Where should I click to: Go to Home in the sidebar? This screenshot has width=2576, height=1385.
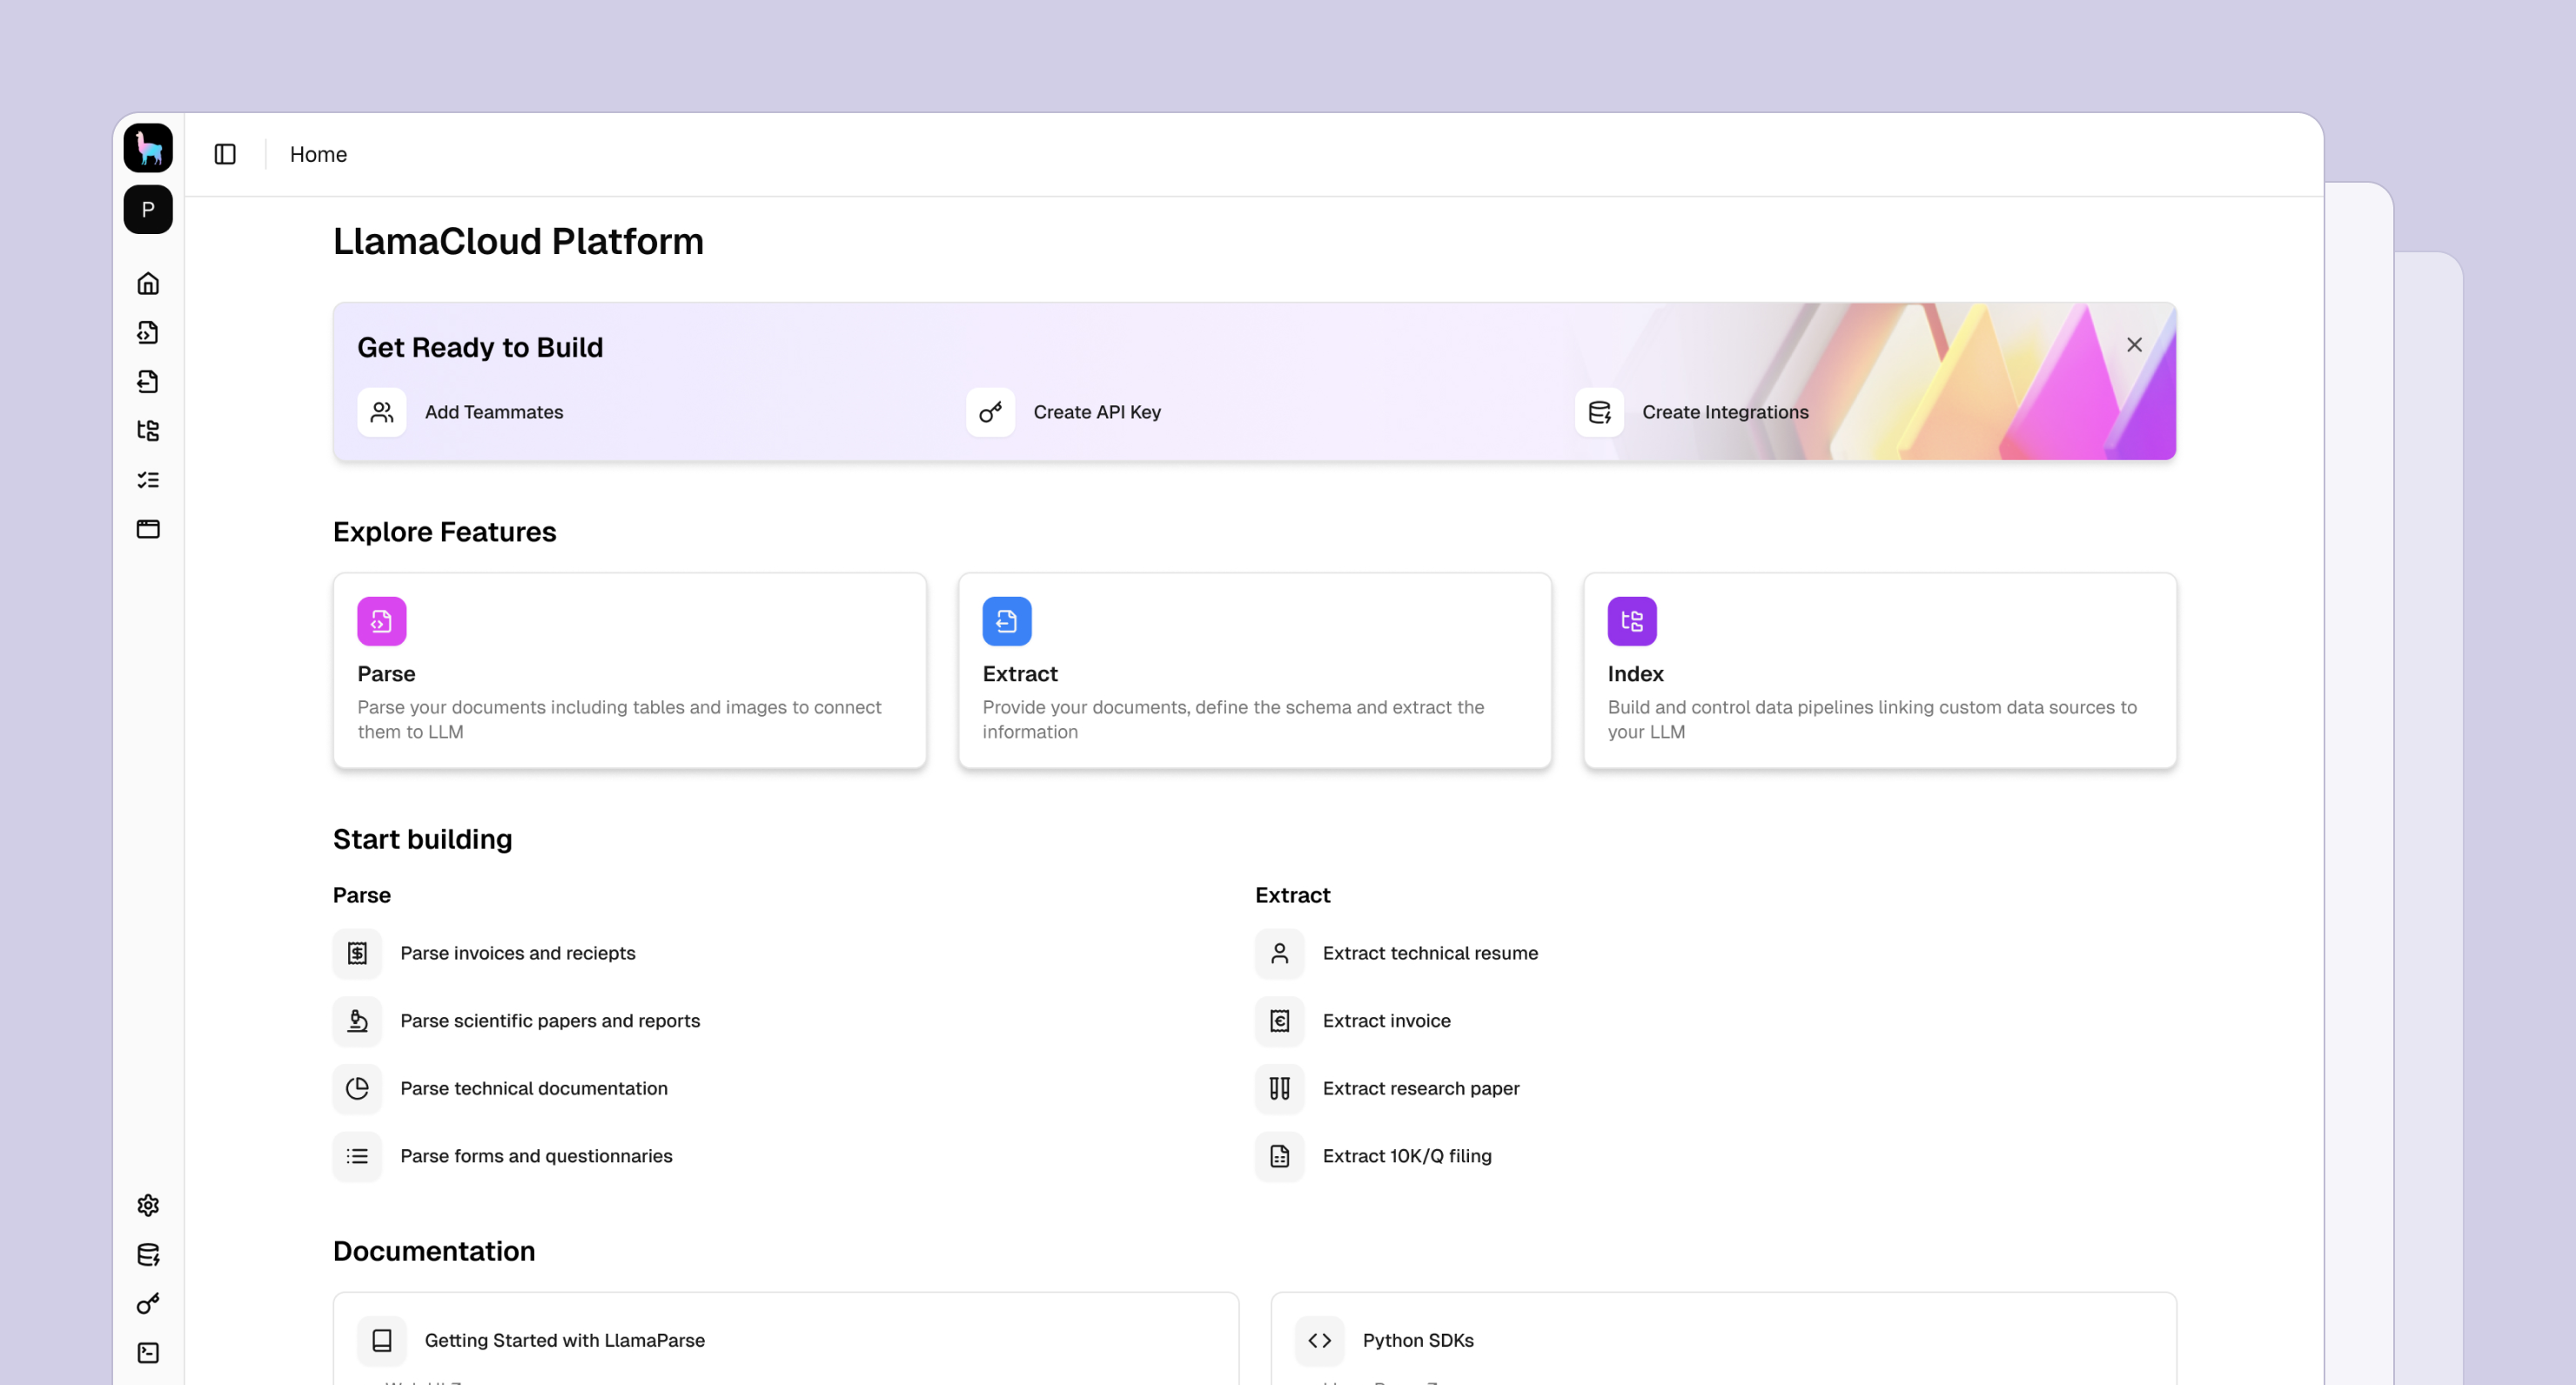point(148,283)
